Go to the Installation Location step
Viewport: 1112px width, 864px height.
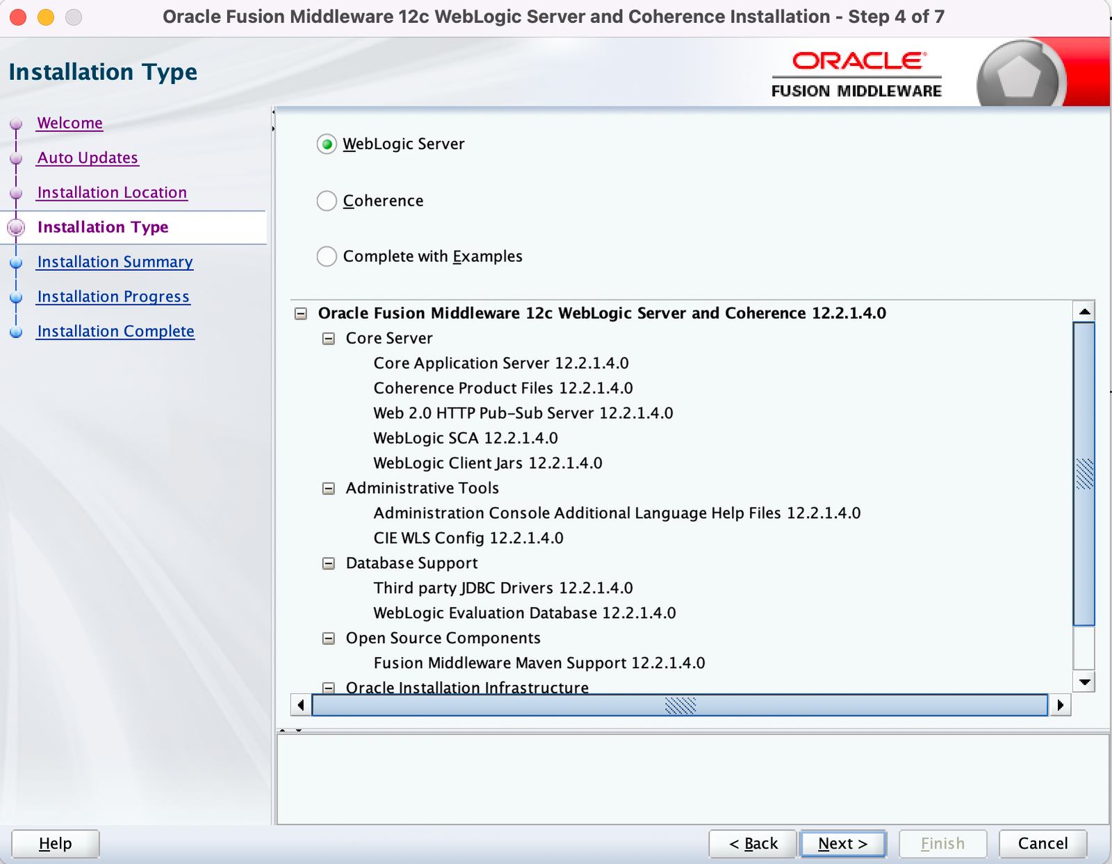(111, 192)
